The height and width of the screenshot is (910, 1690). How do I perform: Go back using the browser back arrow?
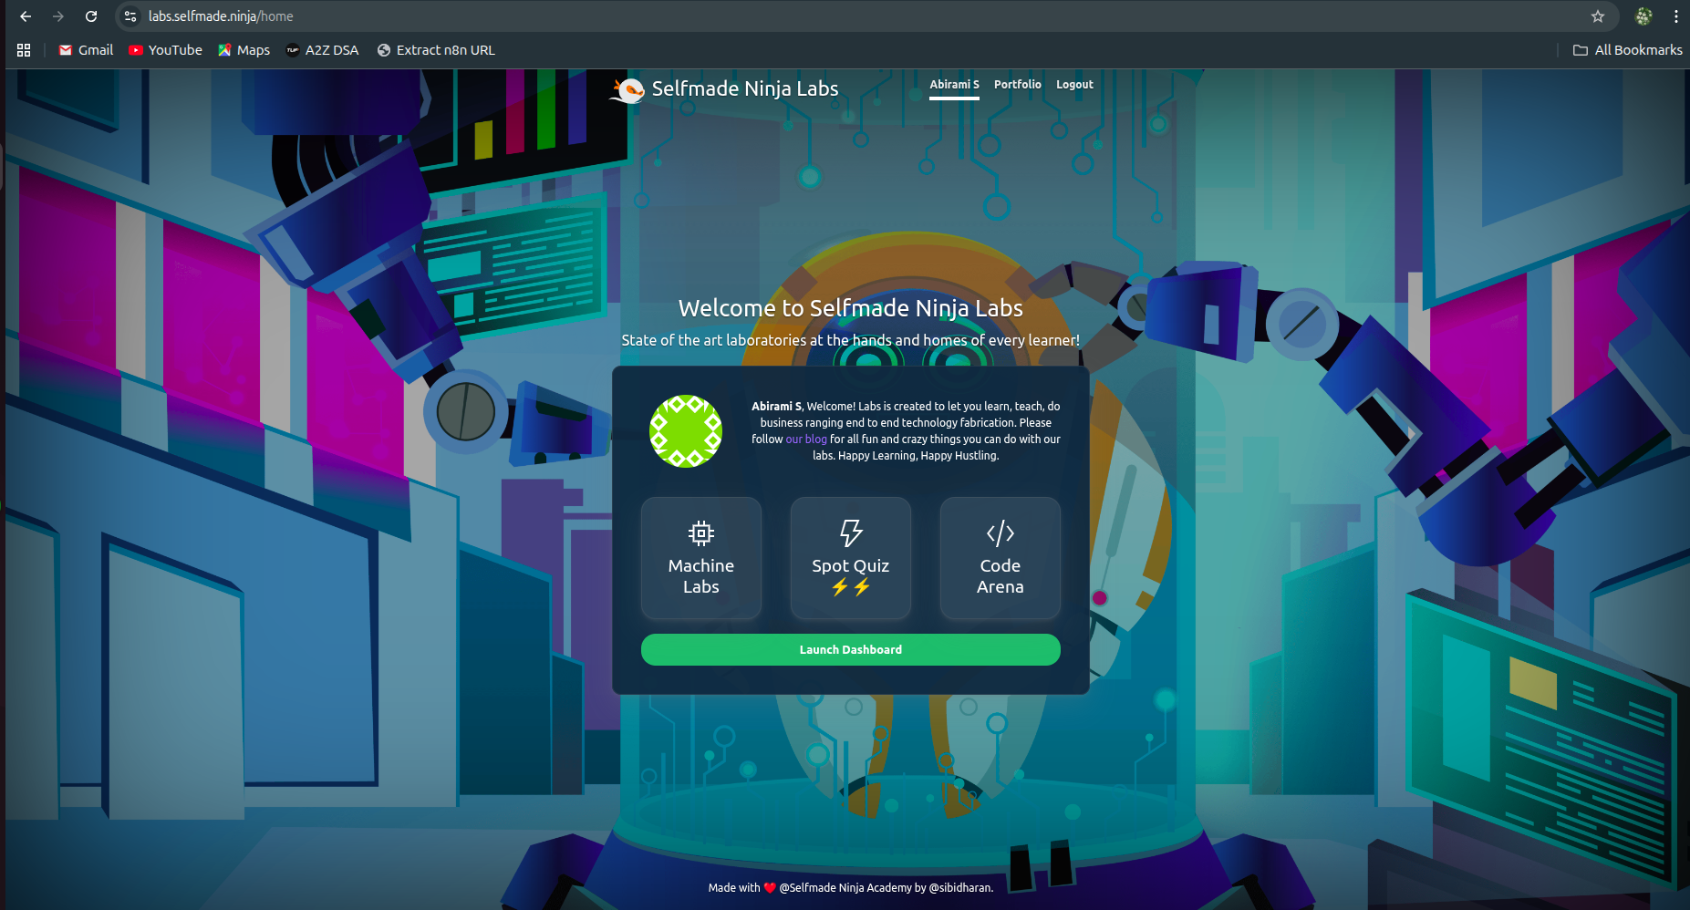[26, 16]
